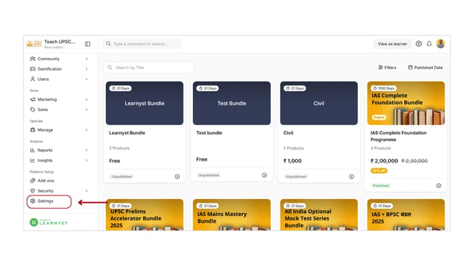Viewport: 474px width, 266px height.
Task: Click the Community sidebar icon
Action: 32,59
